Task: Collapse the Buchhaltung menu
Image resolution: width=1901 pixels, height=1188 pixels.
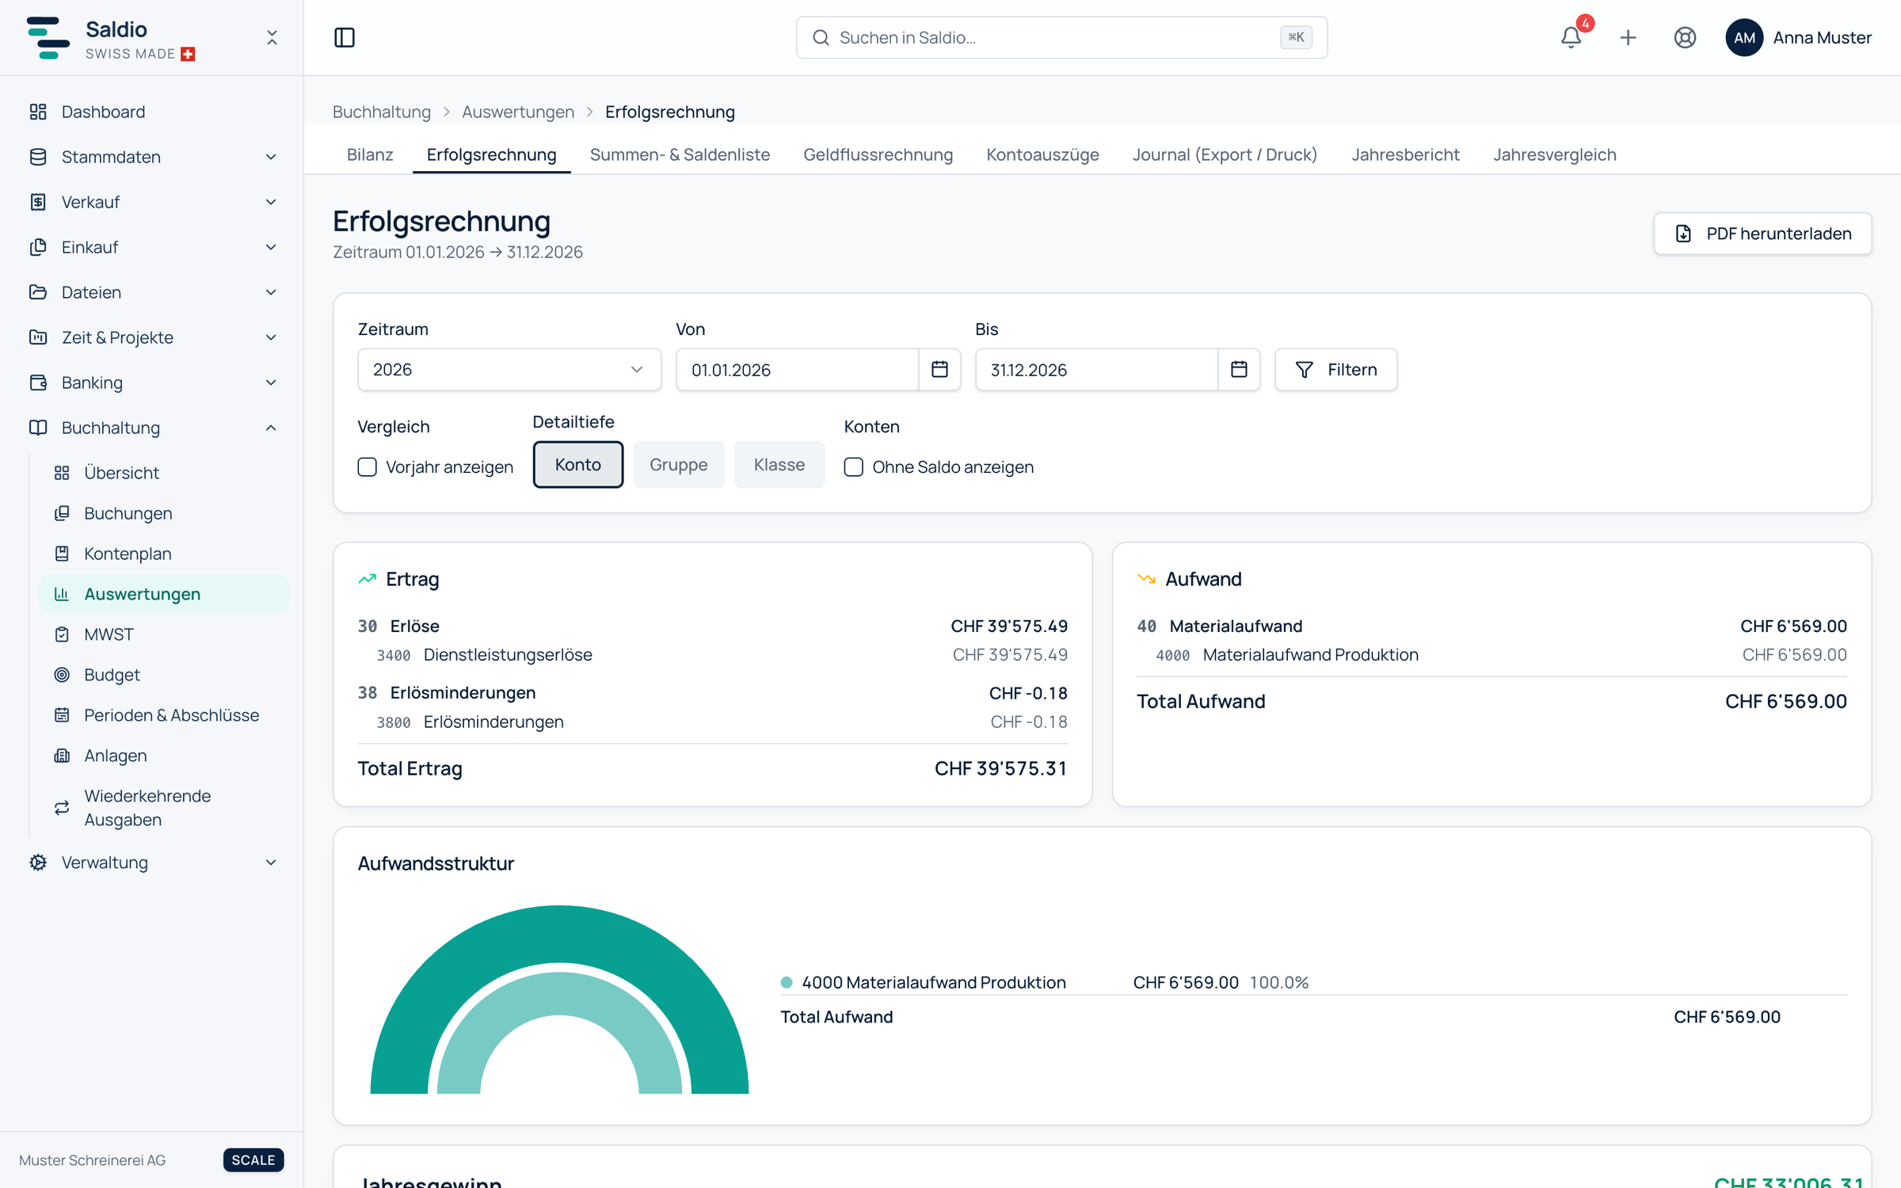Action: 152,428
